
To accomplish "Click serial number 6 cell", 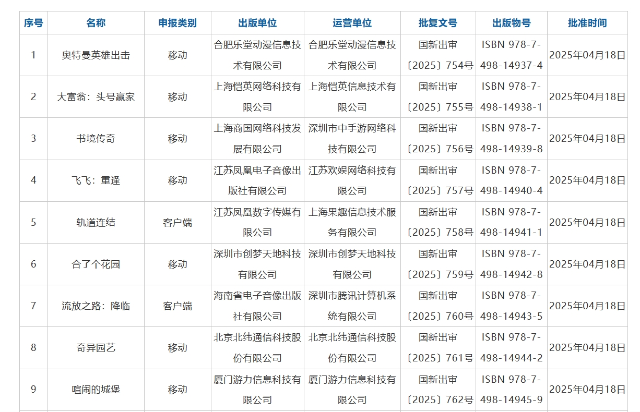I will coord(33,264).
